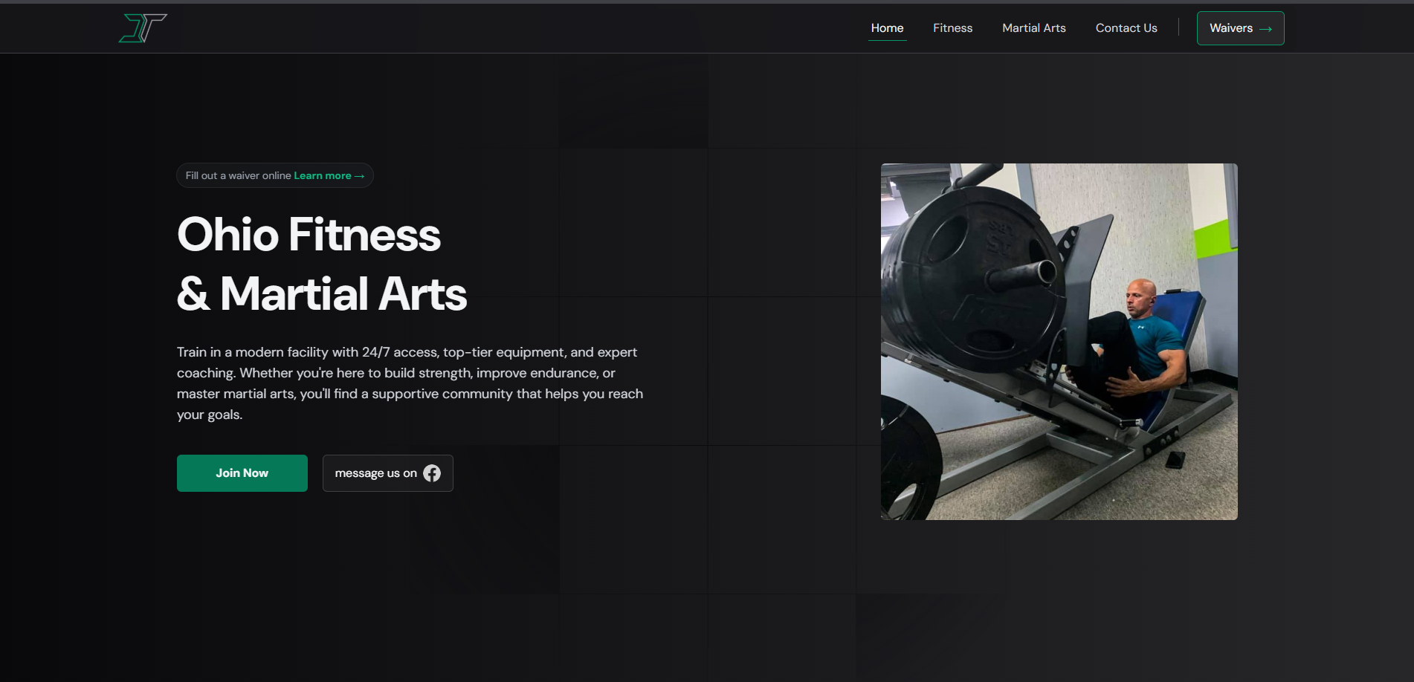Click the JT logo in the header

(x=143, y=28)
